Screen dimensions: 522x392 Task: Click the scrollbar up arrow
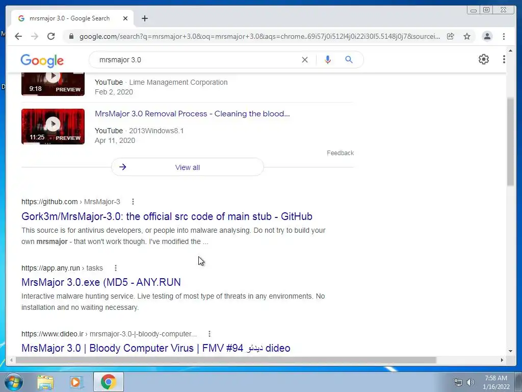pyautogui.click(x=510, y=51)
